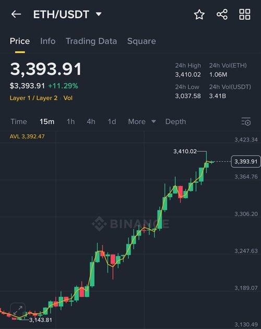Viewport: 261px width, 329px height.
Task: Click the Binance watermark logo
Action: click(x=130, y=224)
